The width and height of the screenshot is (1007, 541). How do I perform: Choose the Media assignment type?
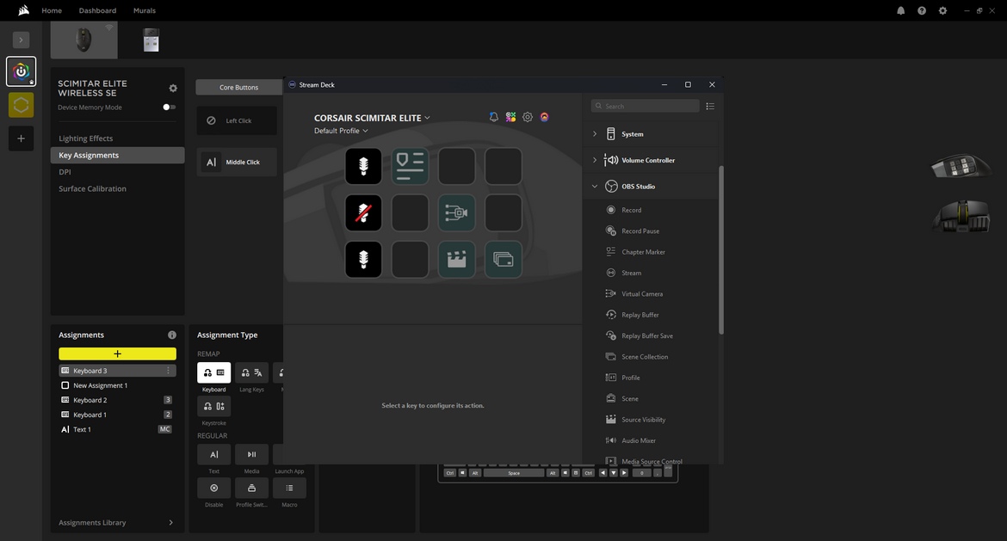pyautogui.click(x=251, y=454)
